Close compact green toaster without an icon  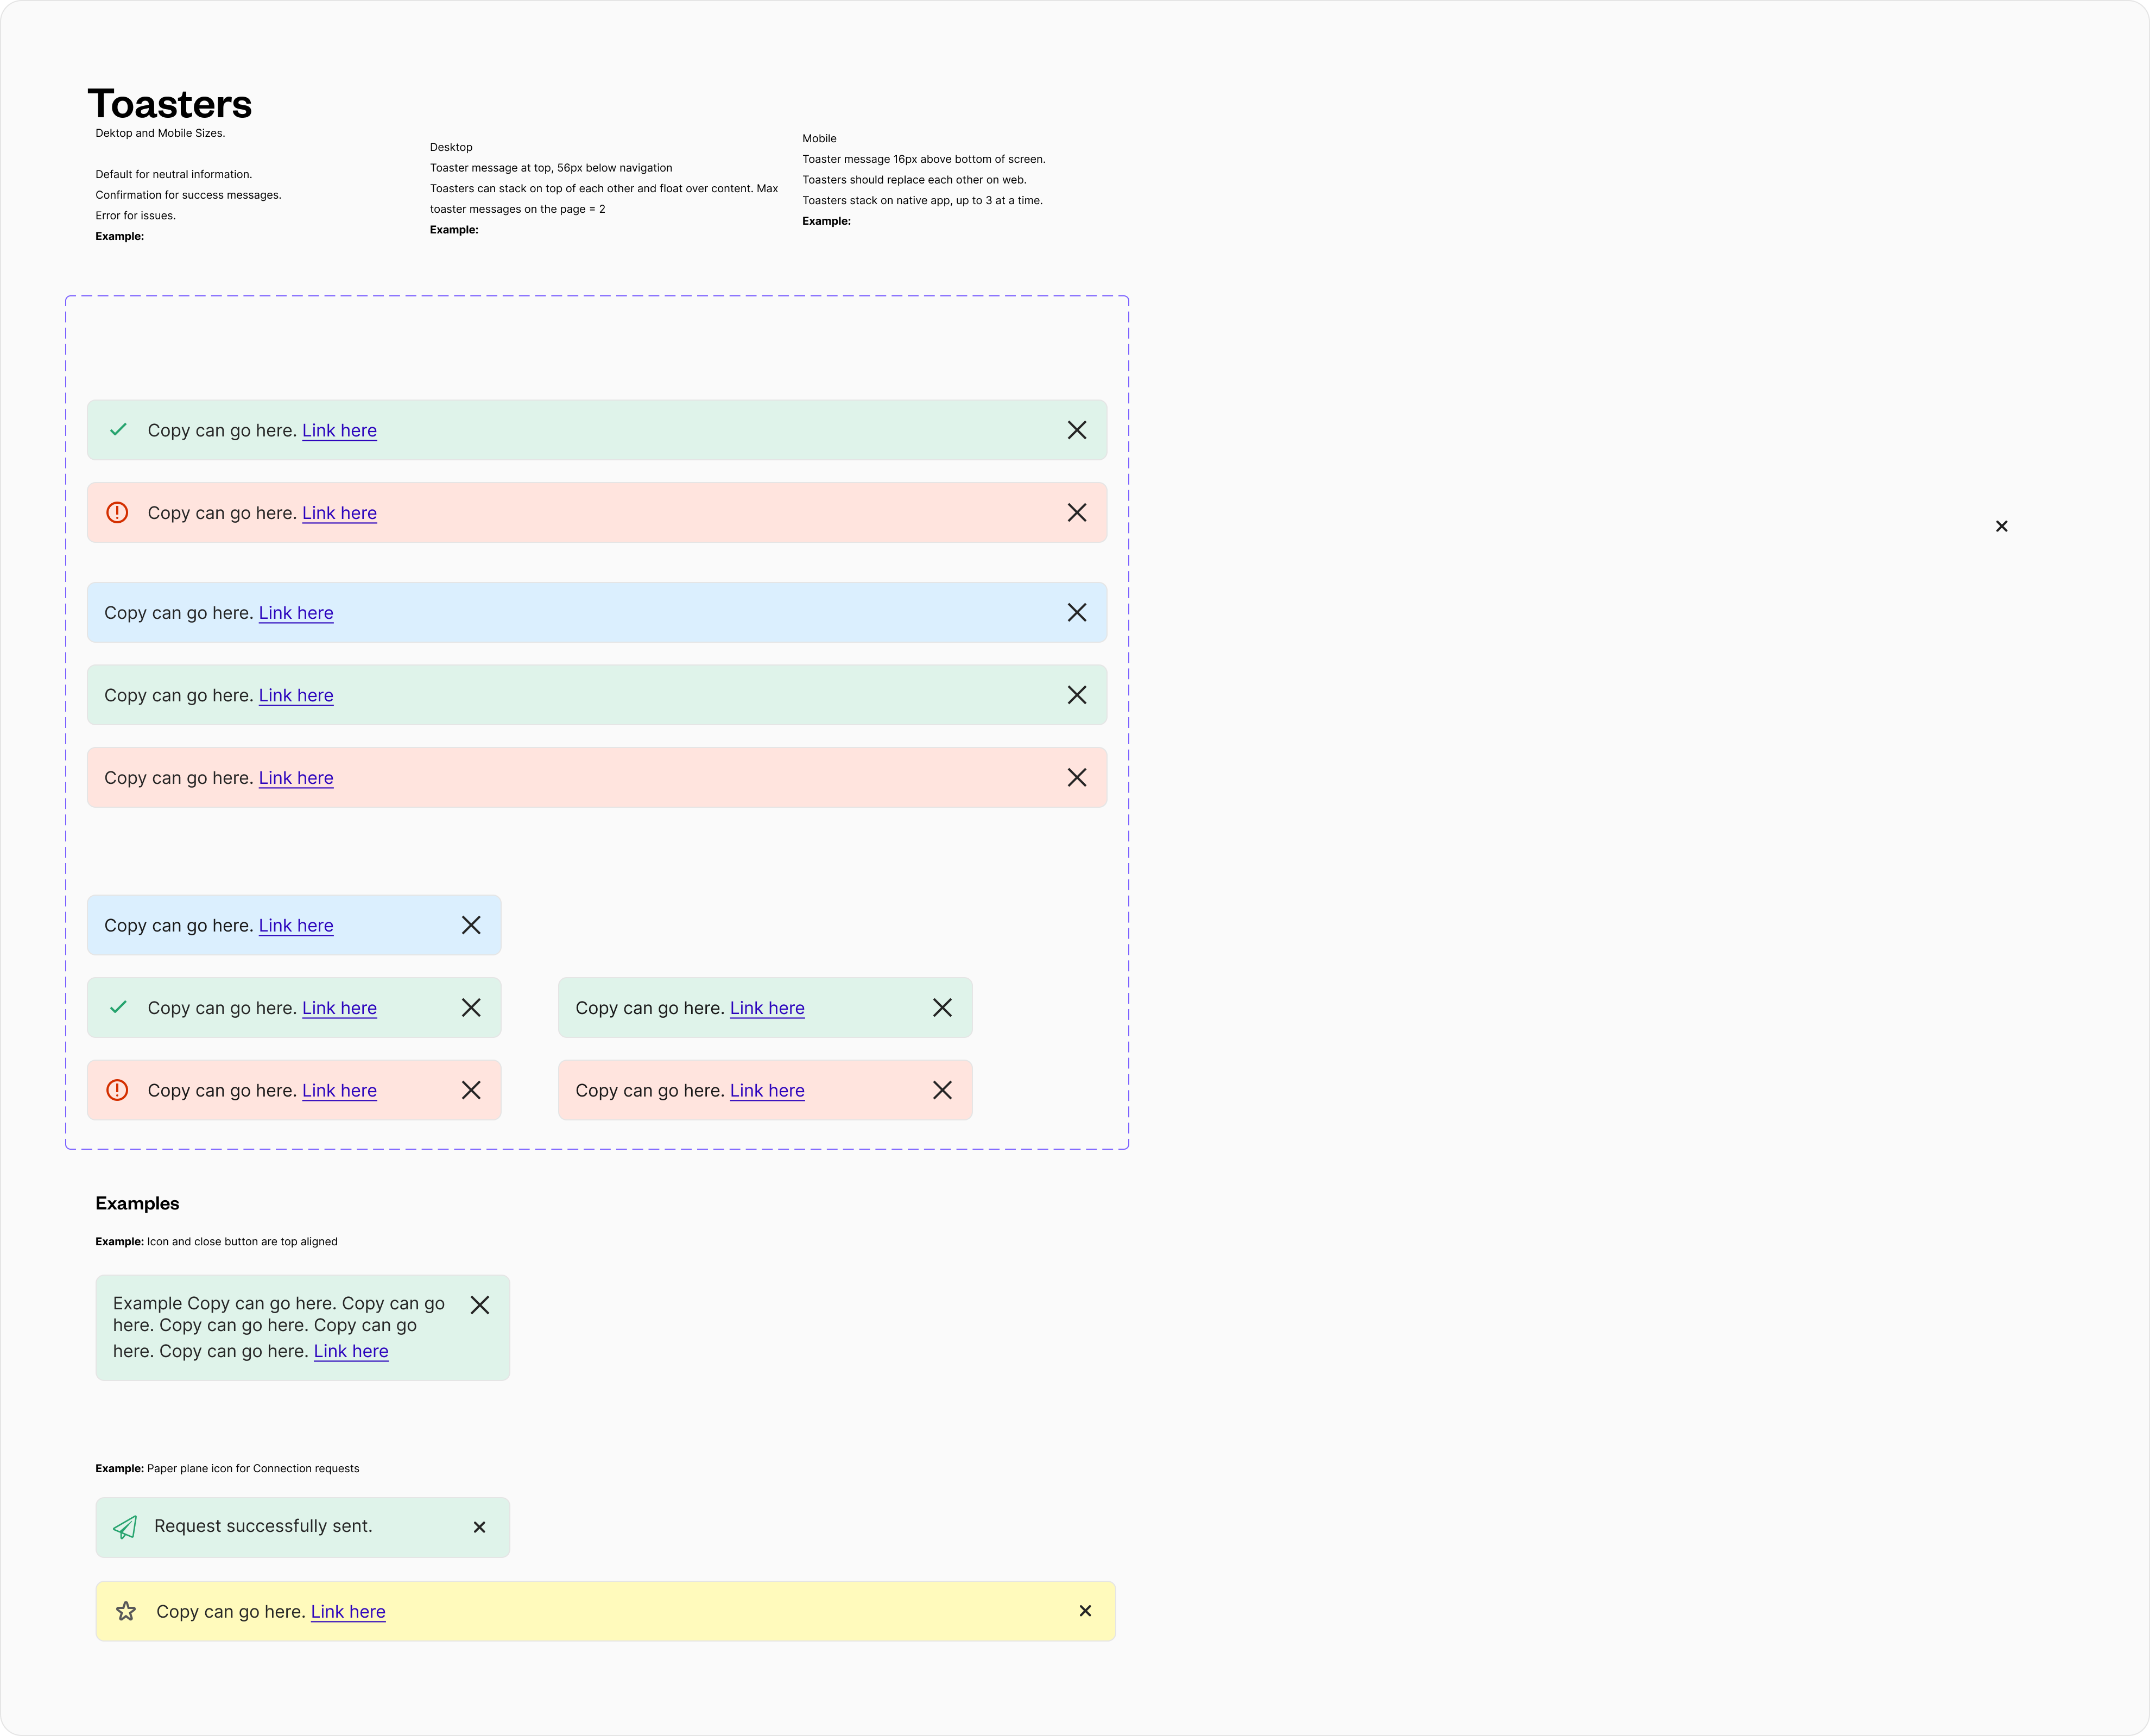[x=942, y=1008]
